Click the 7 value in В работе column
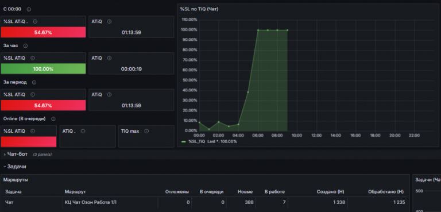 (x=284, y=202)
